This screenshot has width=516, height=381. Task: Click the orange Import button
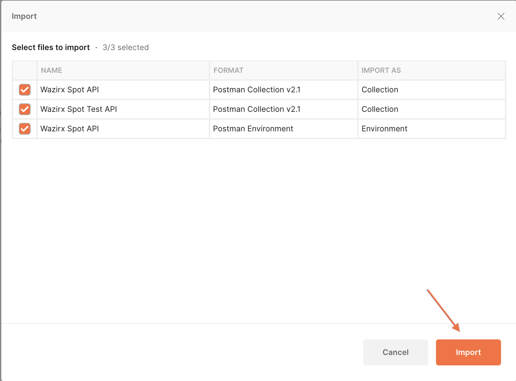coord(468,352)
